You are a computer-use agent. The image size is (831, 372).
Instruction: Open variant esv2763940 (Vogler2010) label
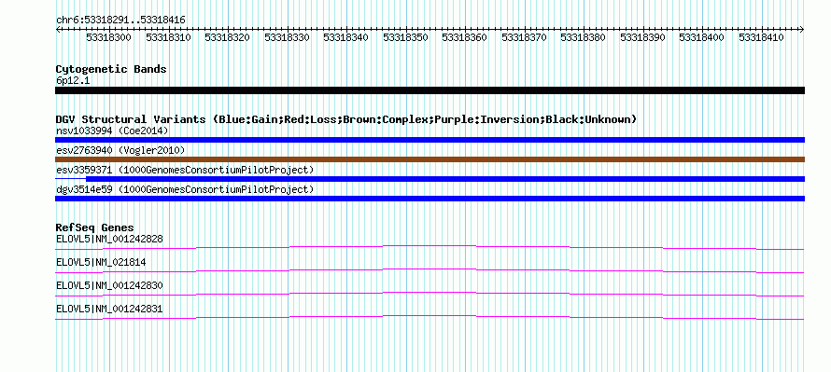coord(120,151)
